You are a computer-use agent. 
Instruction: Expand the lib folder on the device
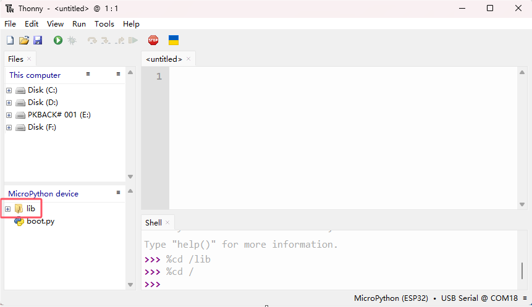(8, 209)
